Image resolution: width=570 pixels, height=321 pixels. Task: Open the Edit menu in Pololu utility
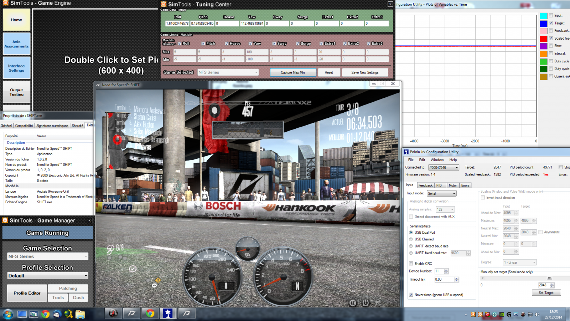click(422, 160)
